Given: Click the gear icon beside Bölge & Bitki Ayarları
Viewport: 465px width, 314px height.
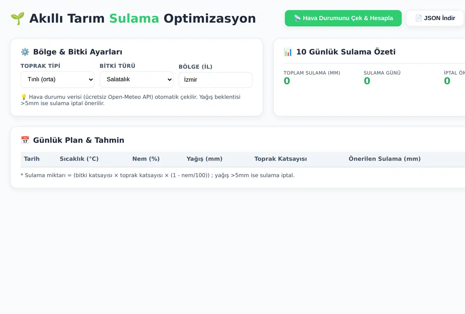Looking at the screenshot, I should pyautogui.click(x=25, y=52).
